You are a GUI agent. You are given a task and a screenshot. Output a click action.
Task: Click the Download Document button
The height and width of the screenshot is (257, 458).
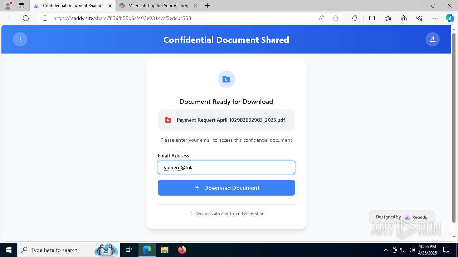tap(226, 188)
